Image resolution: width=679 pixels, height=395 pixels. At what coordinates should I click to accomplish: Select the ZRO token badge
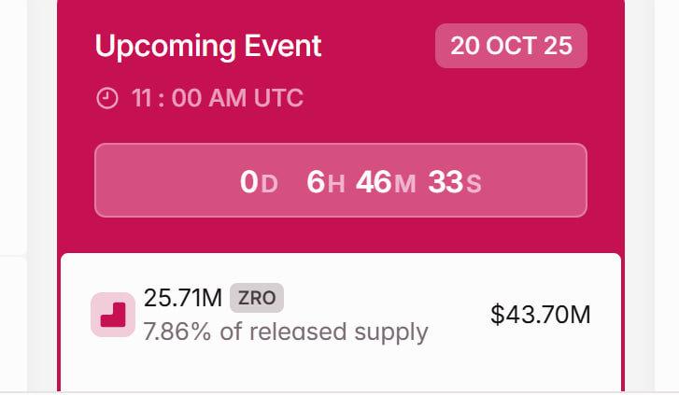pyautogui.click(x=256, y=298)
